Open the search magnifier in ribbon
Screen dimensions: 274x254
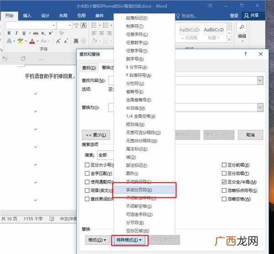point(242,27)
